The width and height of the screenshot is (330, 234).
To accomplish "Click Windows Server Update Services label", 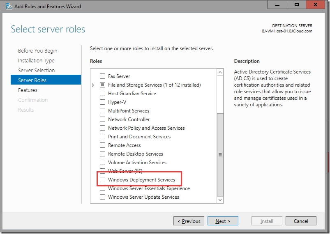I will 143,197.
